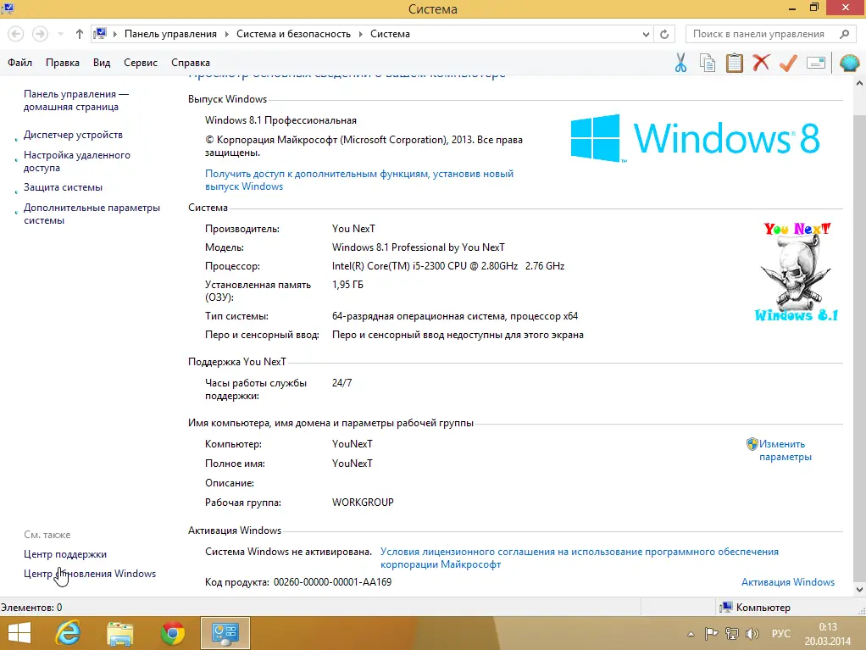Click the Панель управления breadcrumb
This screenshot has width=866, height=650.
point(170,34)
